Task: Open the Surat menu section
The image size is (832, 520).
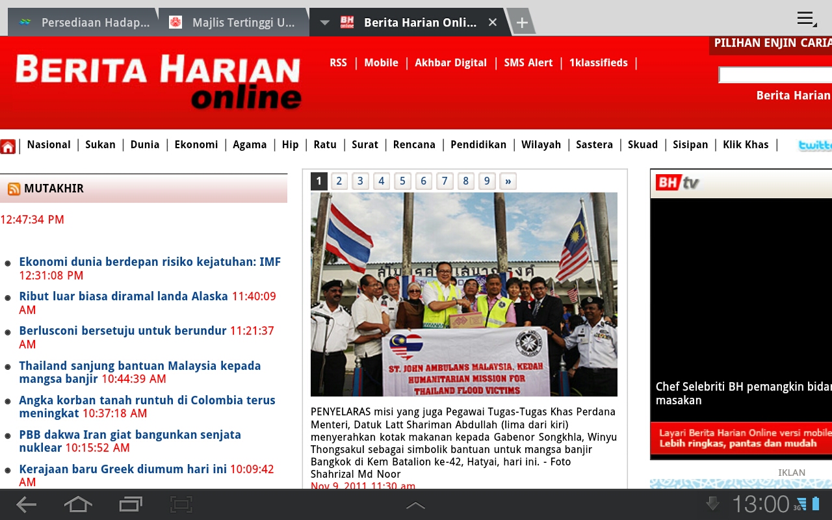Action: point(365,144)
